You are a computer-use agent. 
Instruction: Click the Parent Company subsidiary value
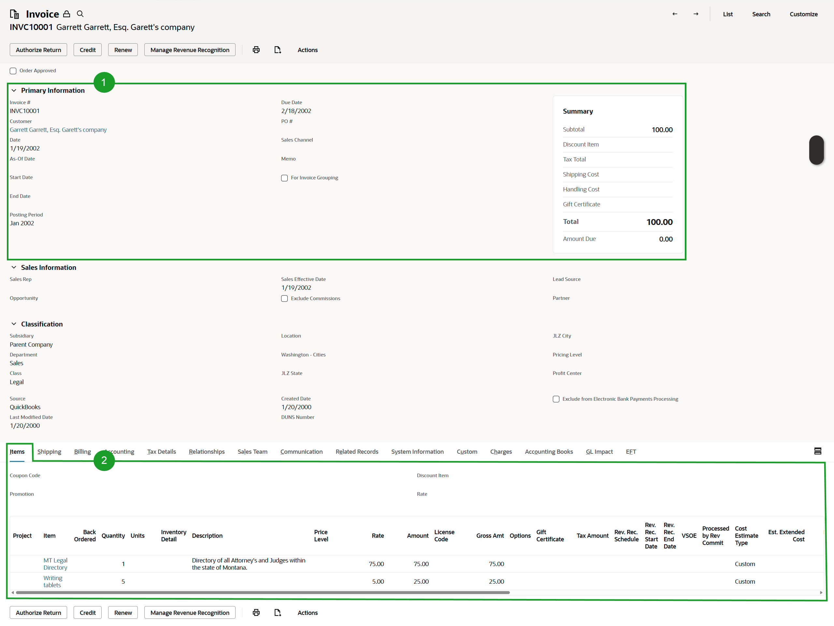click(31, 344)
